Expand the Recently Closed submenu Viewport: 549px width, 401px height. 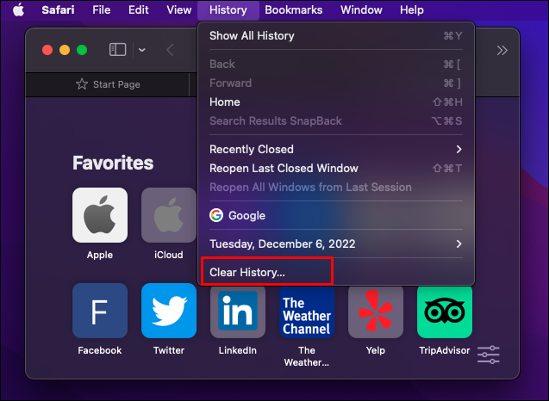(336, 149)
